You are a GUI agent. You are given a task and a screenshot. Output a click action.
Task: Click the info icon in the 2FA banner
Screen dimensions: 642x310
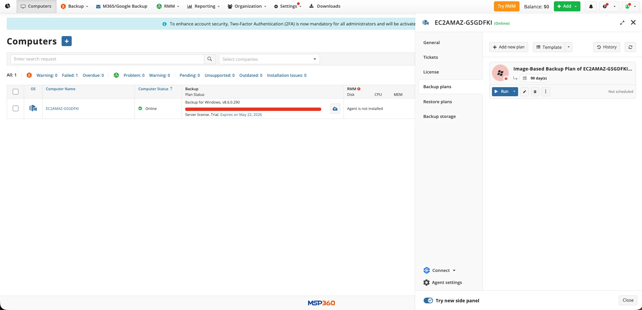164,24
